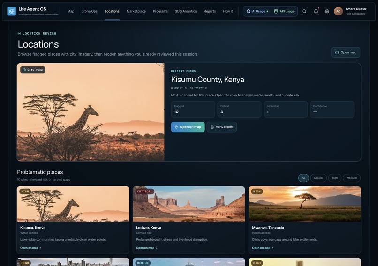The width and height of the screenshot is (378, 266).
Task: Click the Confidence stat tile
Action: (332, 109)
